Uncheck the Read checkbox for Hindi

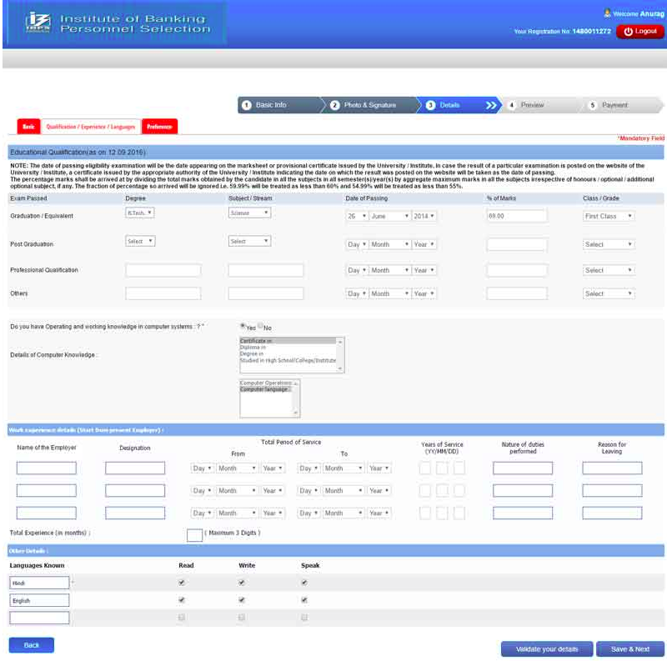click(x=182, y=583)
